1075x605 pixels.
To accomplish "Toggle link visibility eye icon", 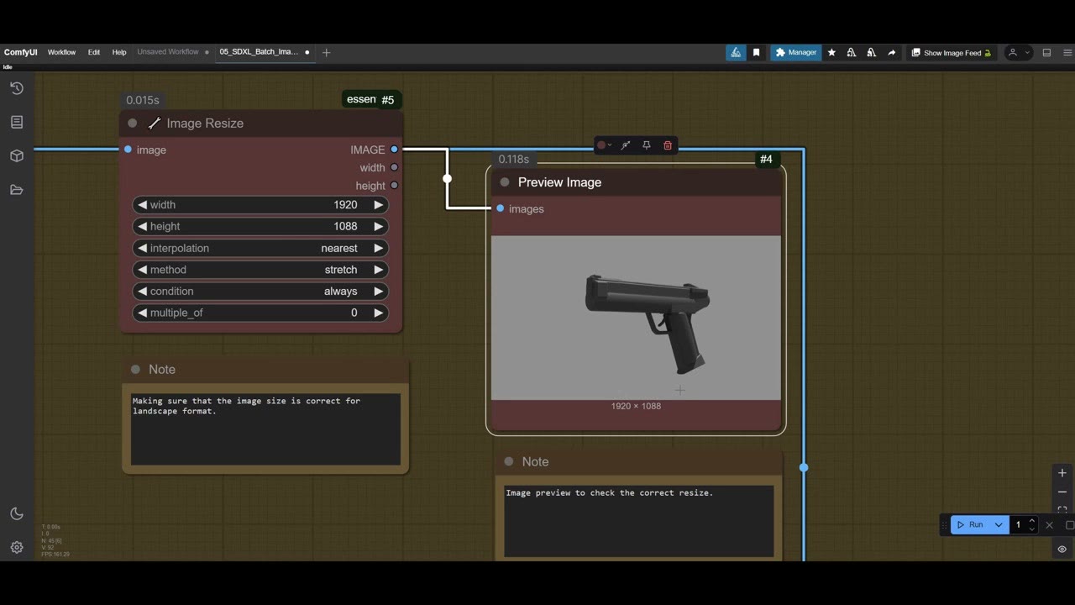I will tap(1062, 549).
